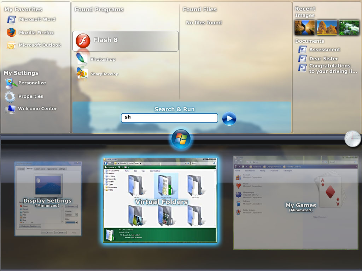Launch Mozilla Firefox from My Favorites
Image resolution: width=362 pixels, height=271 pixels.
(30, 32)
